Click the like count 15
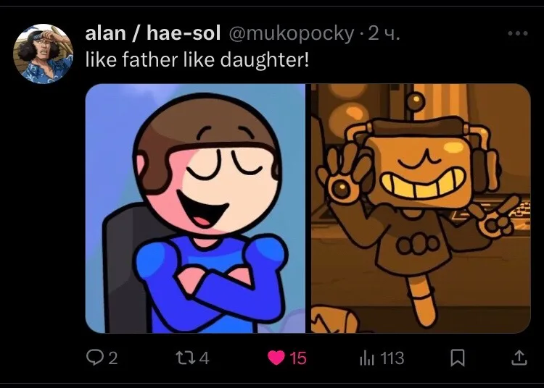 coord(298,358)
